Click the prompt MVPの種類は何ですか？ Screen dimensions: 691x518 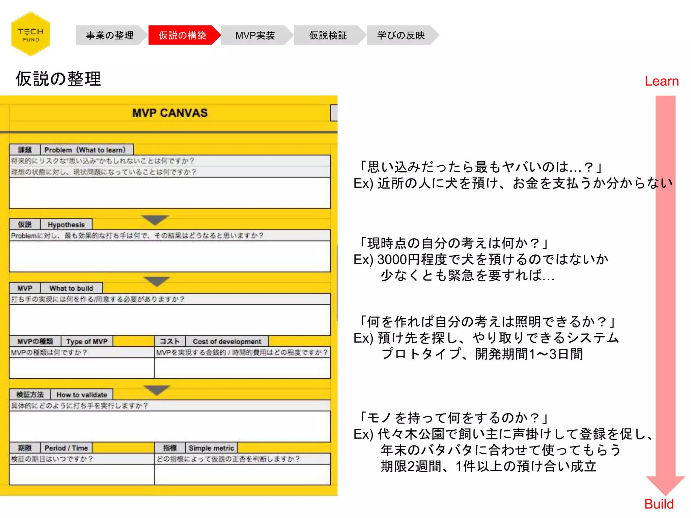[x=49, y=352]
